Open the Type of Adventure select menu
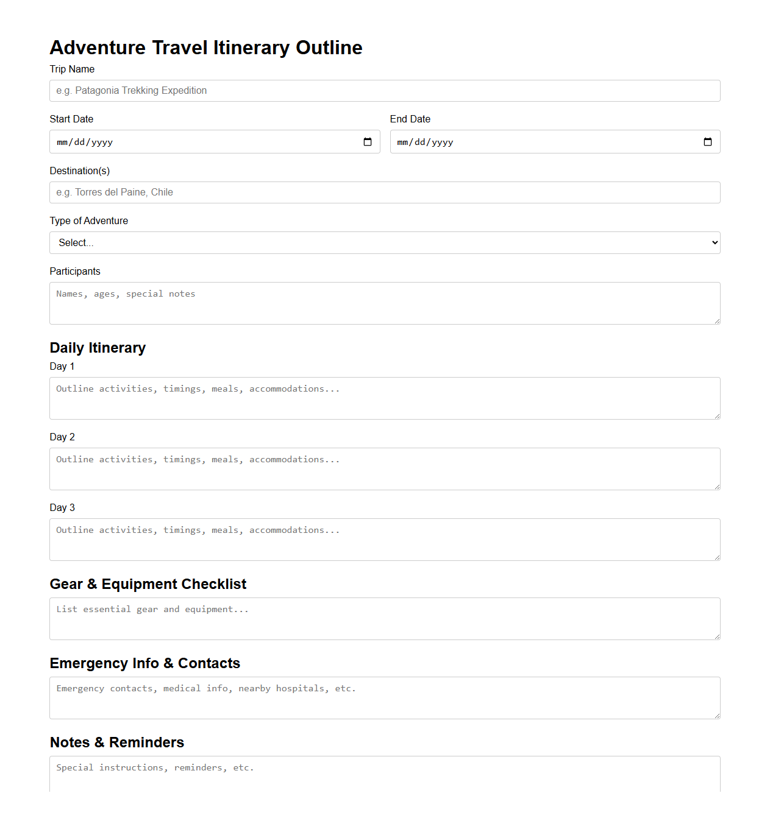The image size is (770, 835). tap(385, 242)
